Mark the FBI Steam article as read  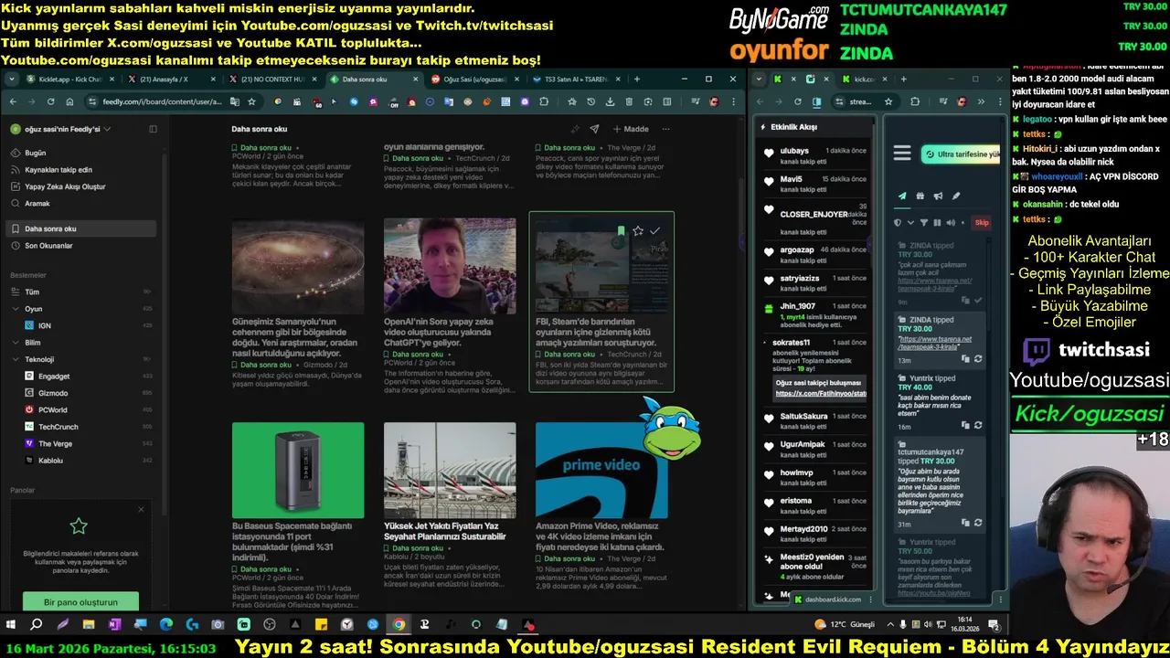[x=654, y=231]
